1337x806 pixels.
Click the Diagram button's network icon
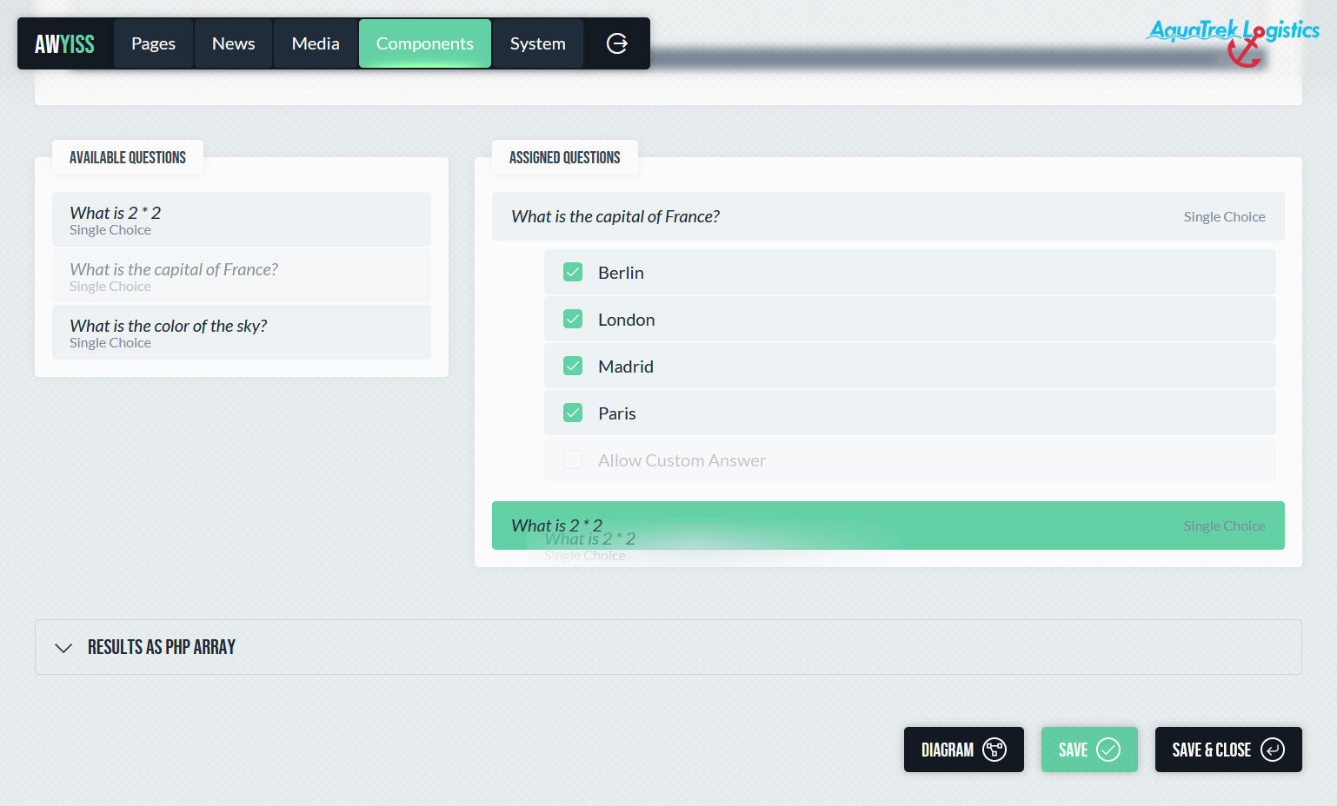coord(994,750)
